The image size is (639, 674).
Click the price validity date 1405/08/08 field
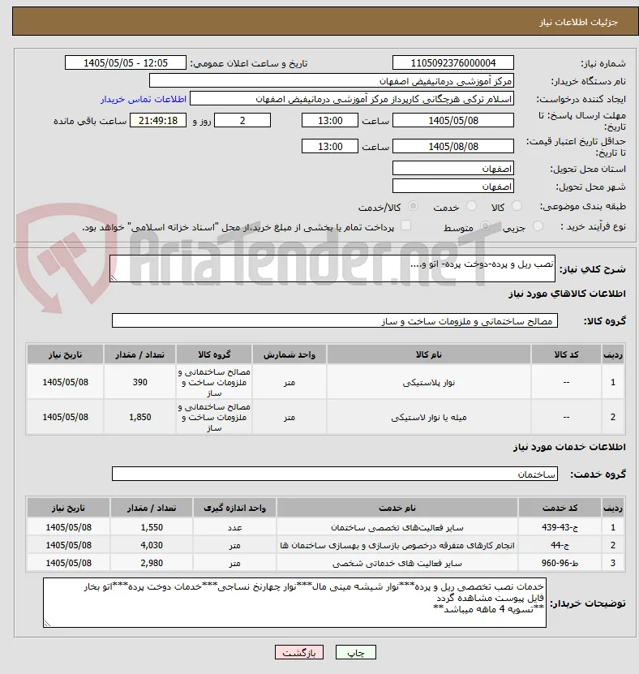453,147
